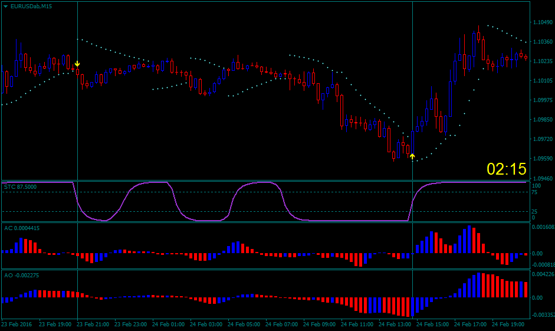Viewport: 555px width, 331px height.
Task: Click the AO scale value -0.003352
Action: pos(543,314)
